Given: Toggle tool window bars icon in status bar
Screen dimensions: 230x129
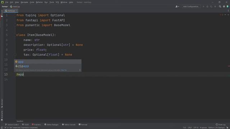Looking at the screenshot, I should (2, 128).
